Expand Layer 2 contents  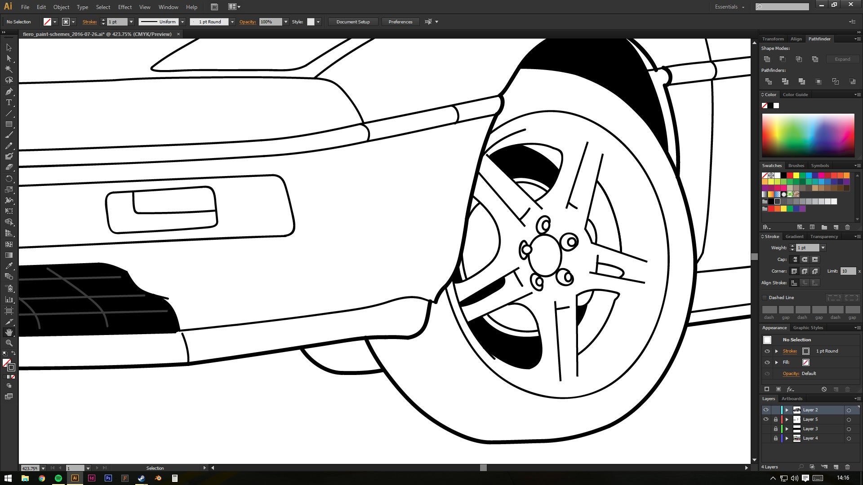pyautogui.click(x=787, y=410)
